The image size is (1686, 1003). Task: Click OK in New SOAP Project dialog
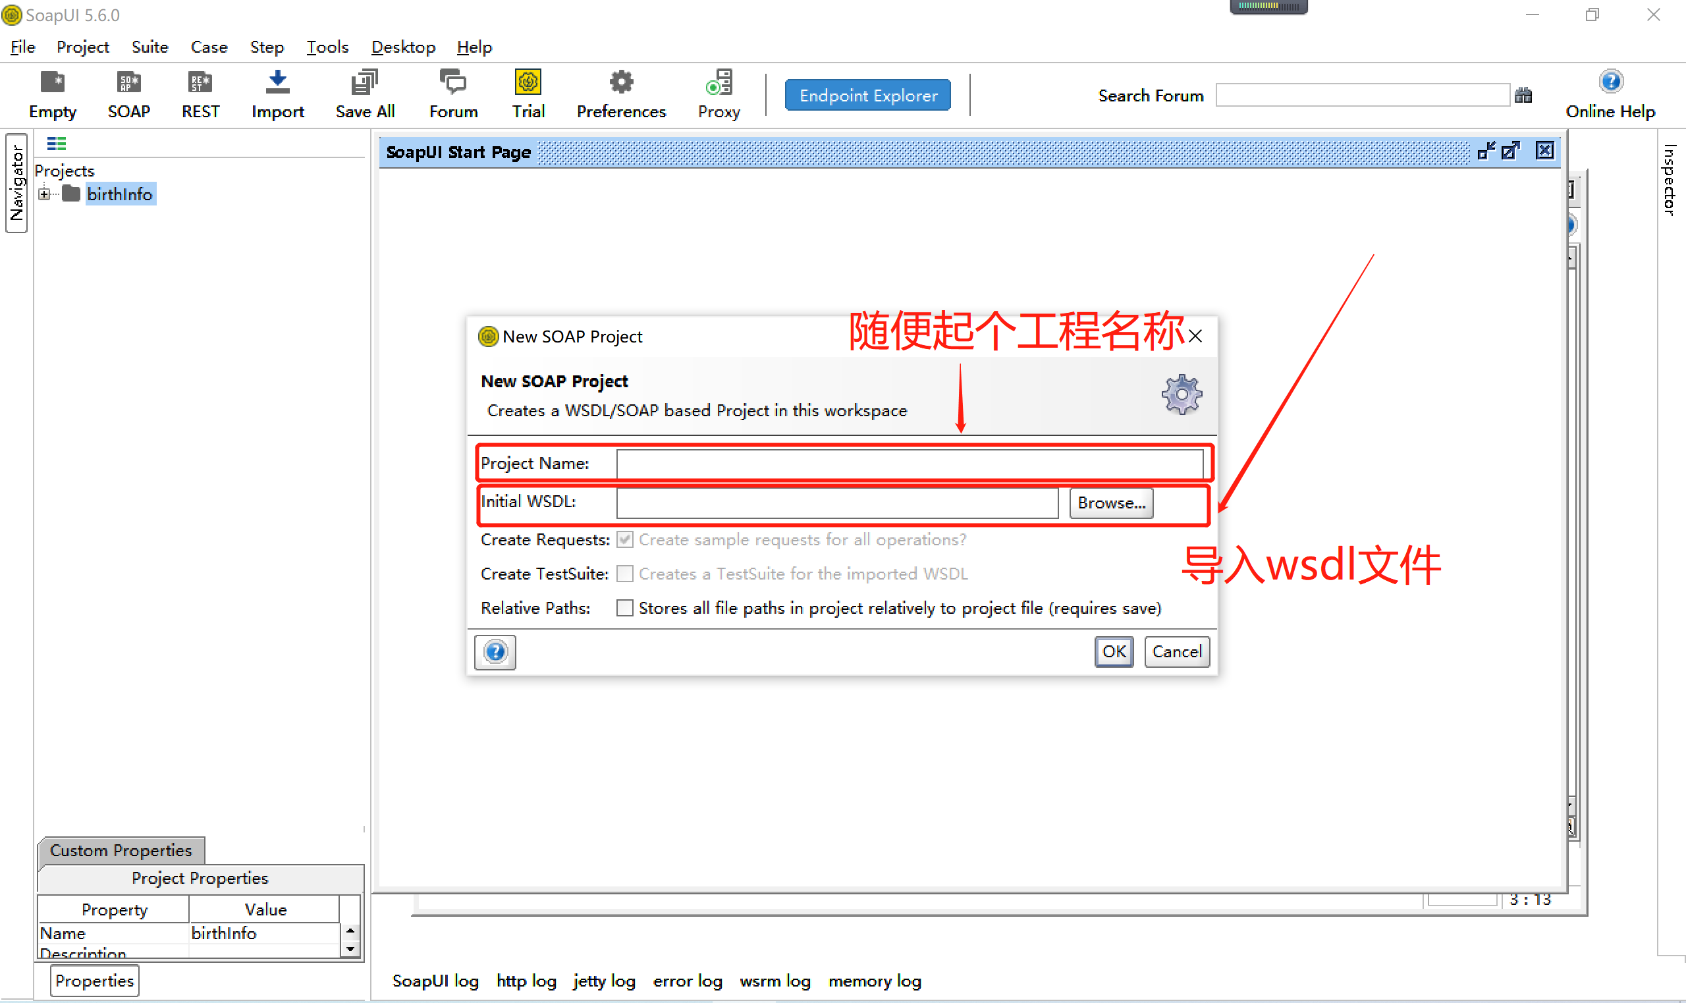(1114, 651)
